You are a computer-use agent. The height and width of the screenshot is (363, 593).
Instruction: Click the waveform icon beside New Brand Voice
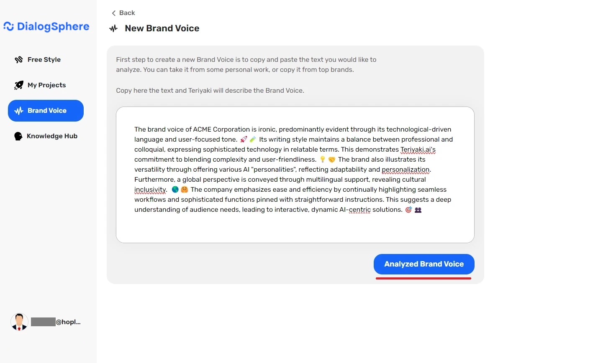click(x=113, y=28)
